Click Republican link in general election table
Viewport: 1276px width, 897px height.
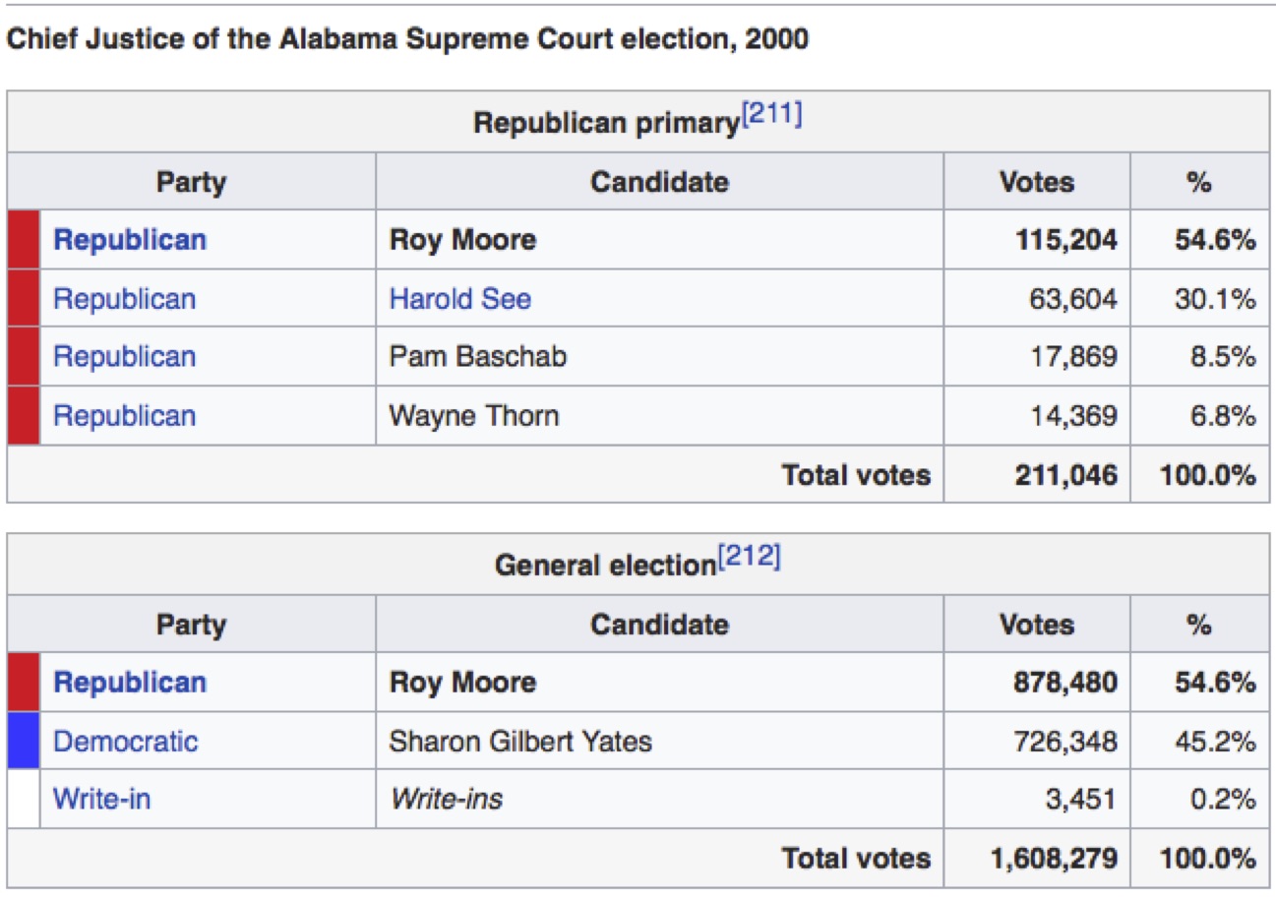pos(130,683)
